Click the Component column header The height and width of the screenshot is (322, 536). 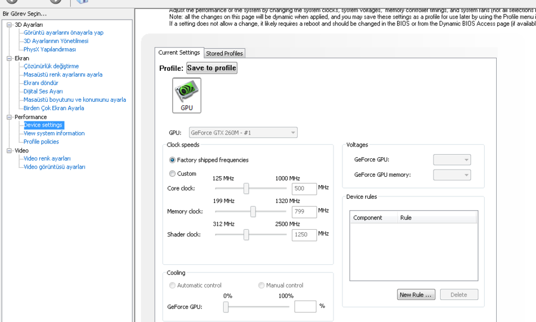pos(373,217)
